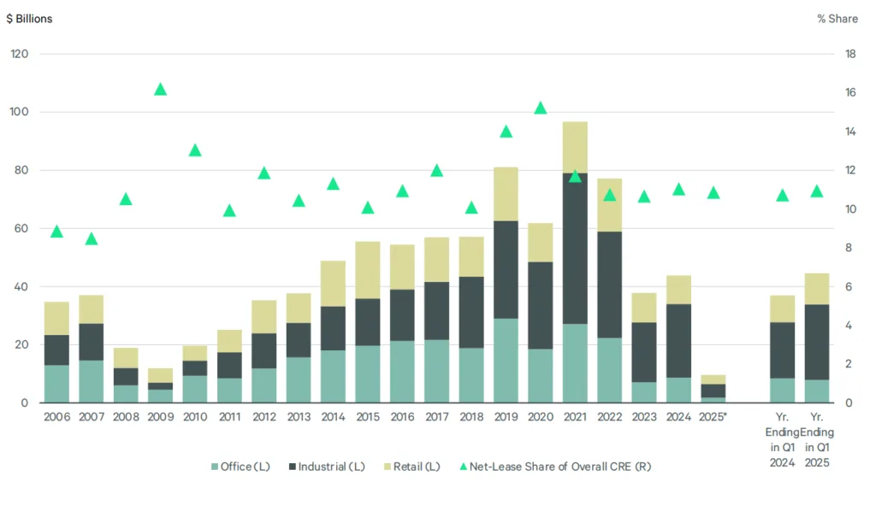Select the 2019 axis label

506,417
